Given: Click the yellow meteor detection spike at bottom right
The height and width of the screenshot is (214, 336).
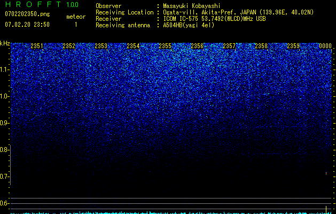Looking at the screenshot, I should tap(326, 209).
